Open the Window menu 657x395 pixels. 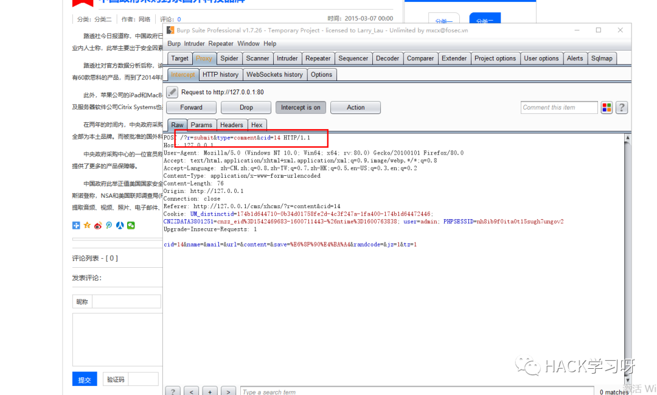coord(248,44)
